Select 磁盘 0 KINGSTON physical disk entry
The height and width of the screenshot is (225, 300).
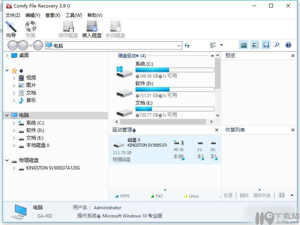(139, 149)
